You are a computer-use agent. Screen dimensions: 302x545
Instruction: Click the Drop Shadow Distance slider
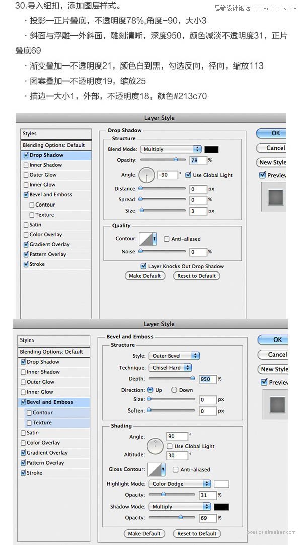(x=163, y=189)
